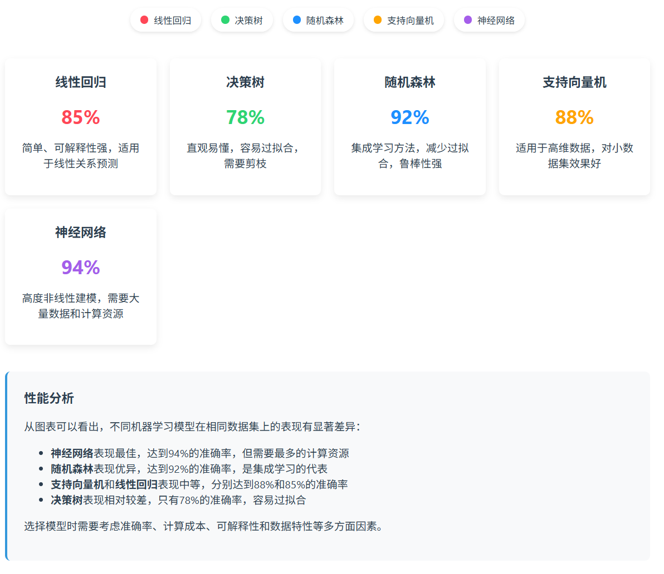This screenshot has width=664, height=574.
Task: Select the 神经网络 card title
Action: pos(80,232)
